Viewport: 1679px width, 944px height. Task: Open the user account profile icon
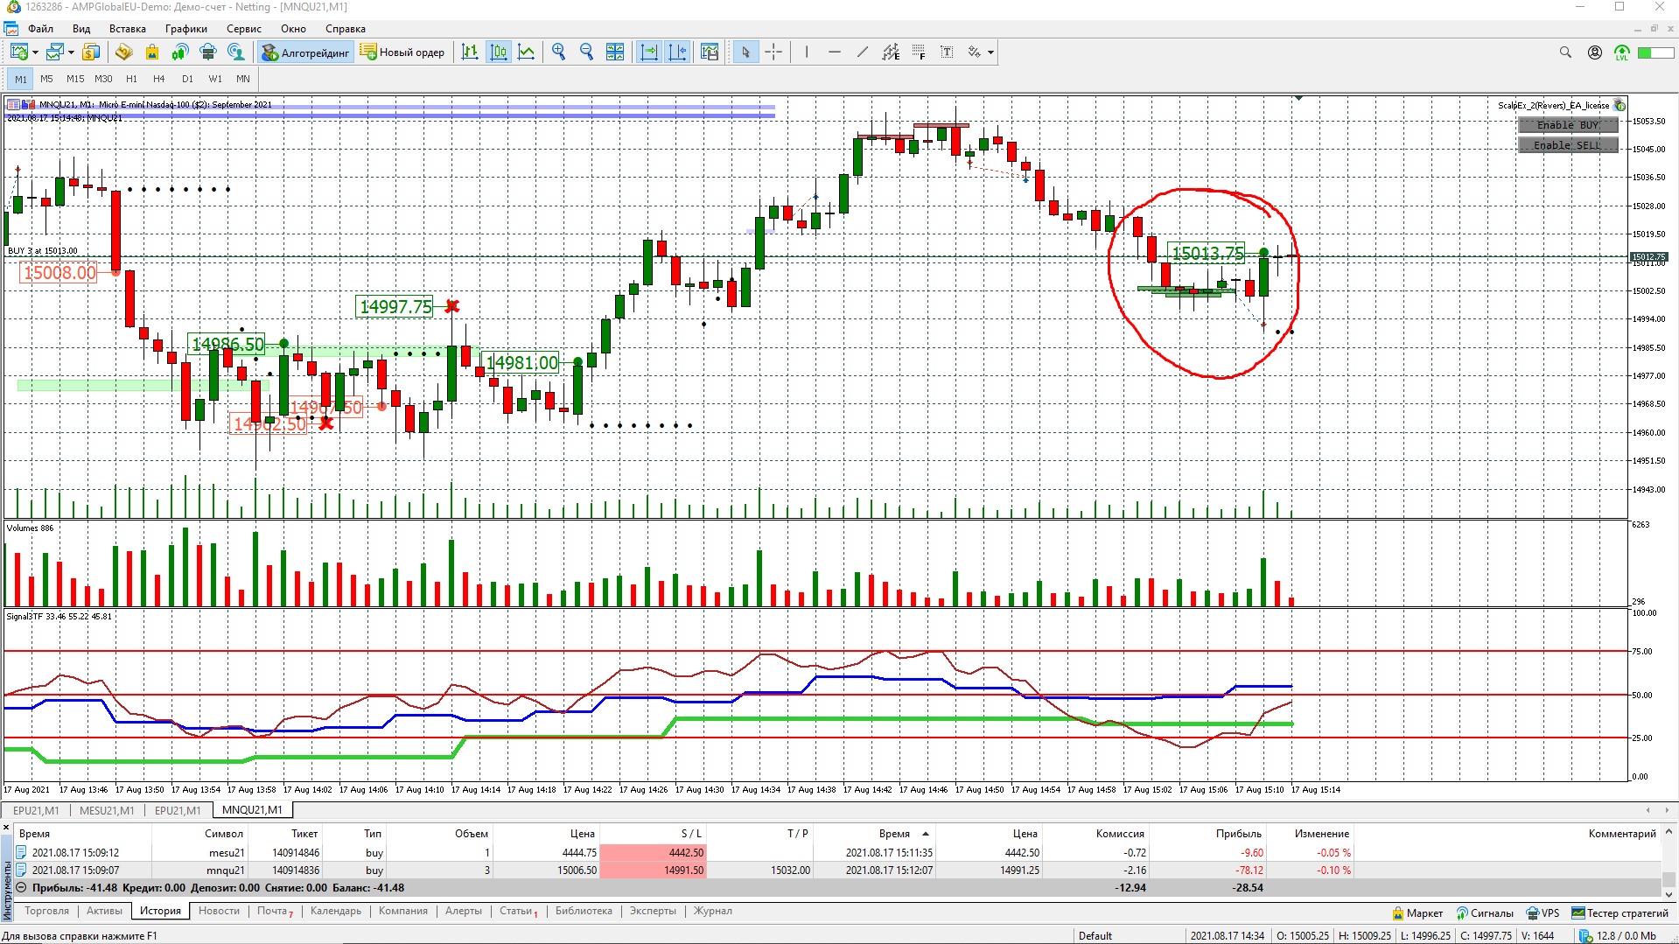(x=1595, y=52)
